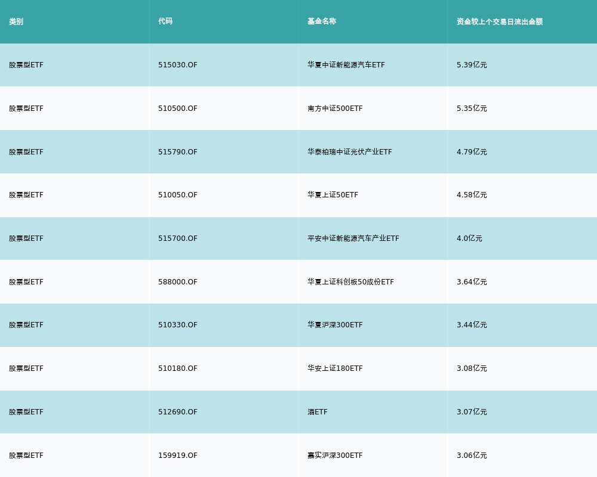The image size is (597, 477).
Task: Click 股票型ETF in the 510180.OF row
Action: pos(26,368)
